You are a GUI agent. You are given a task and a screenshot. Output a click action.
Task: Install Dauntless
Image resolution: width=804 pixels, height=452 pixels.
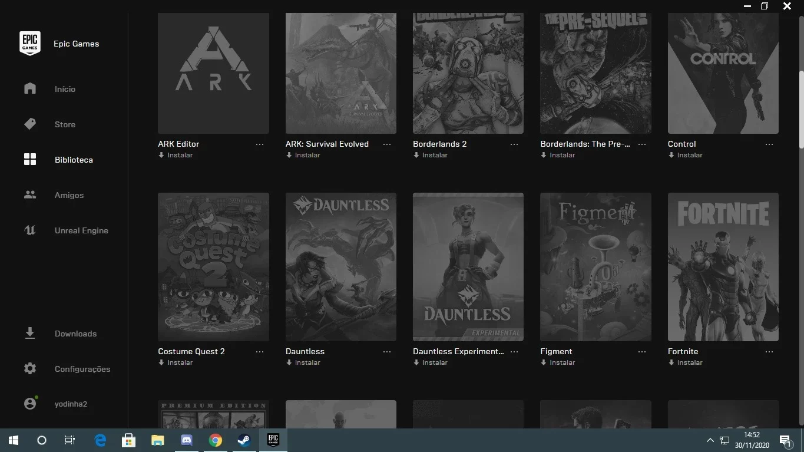303,362
